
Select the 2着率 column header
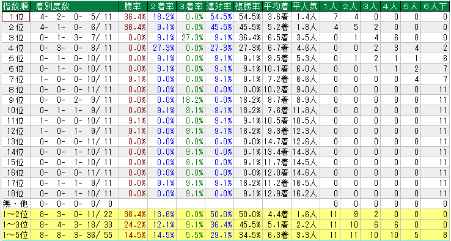[162, 6]
